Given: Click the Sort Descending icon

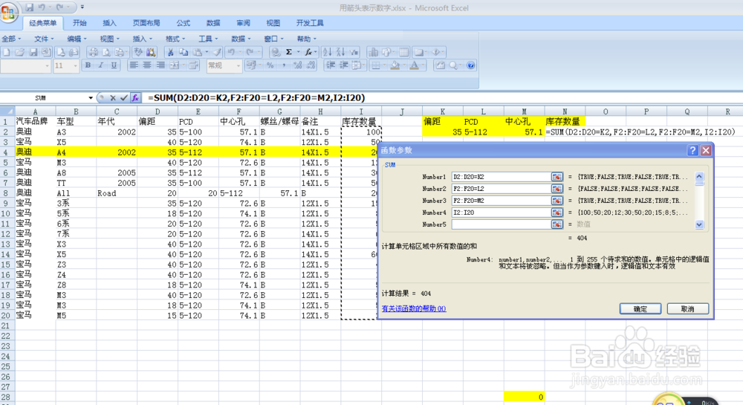Looking at the screenshot, I should tap(341, 52).
